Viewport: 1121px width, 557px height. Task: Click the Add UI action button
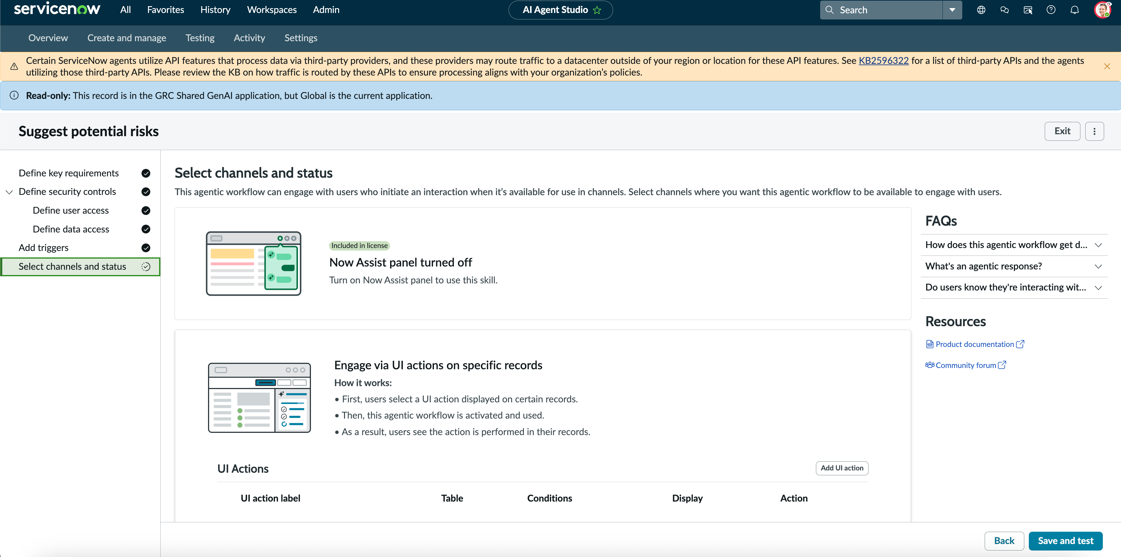[842, 468]
